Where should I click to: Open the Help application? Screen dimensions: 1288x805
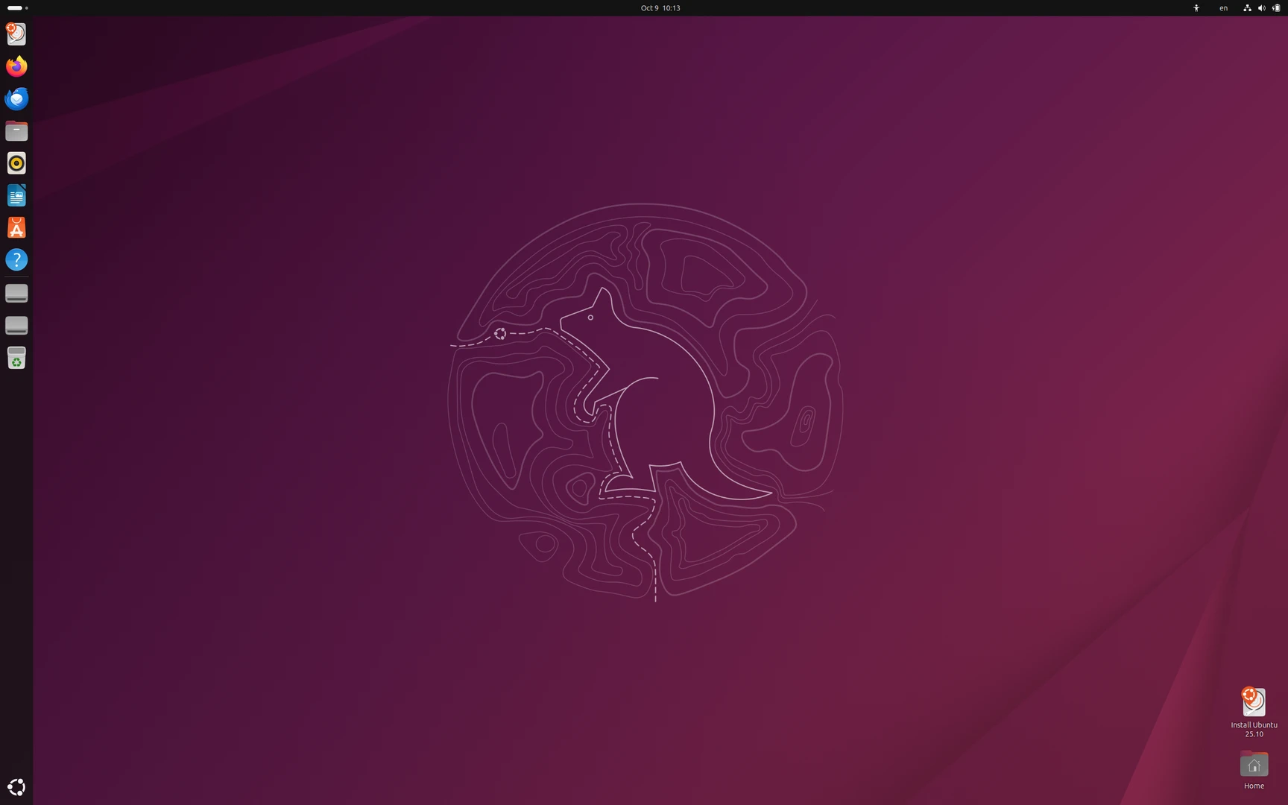click(x=16, y=259)
